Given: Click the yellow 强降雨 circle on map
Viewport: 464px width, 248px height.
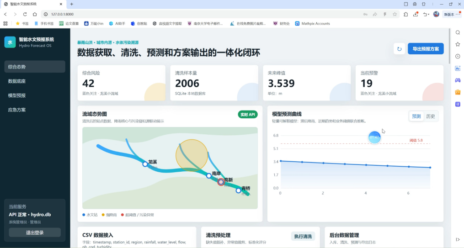Looking at the screenshot, I should tap(192, 155).
